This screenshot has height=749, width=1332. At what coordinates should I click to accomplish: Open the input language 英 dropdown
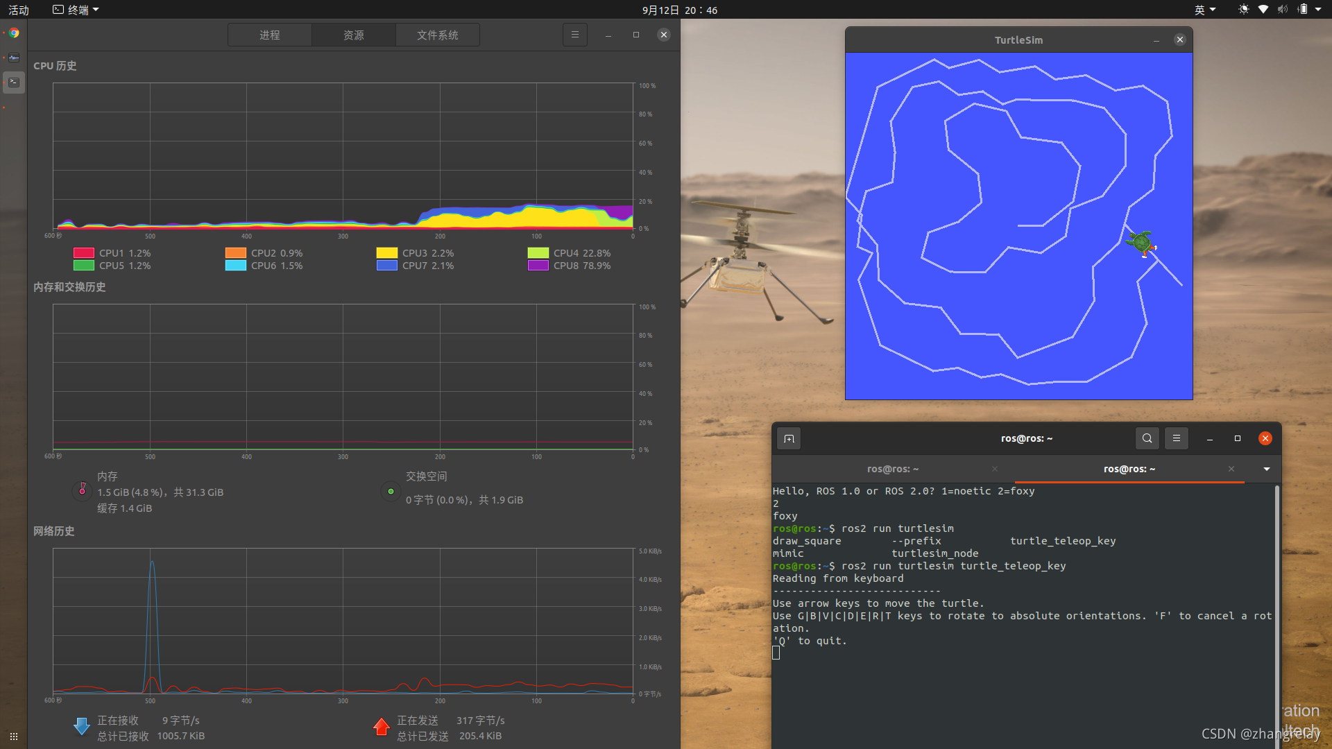pyautogui.click(x=1204, y=10)
